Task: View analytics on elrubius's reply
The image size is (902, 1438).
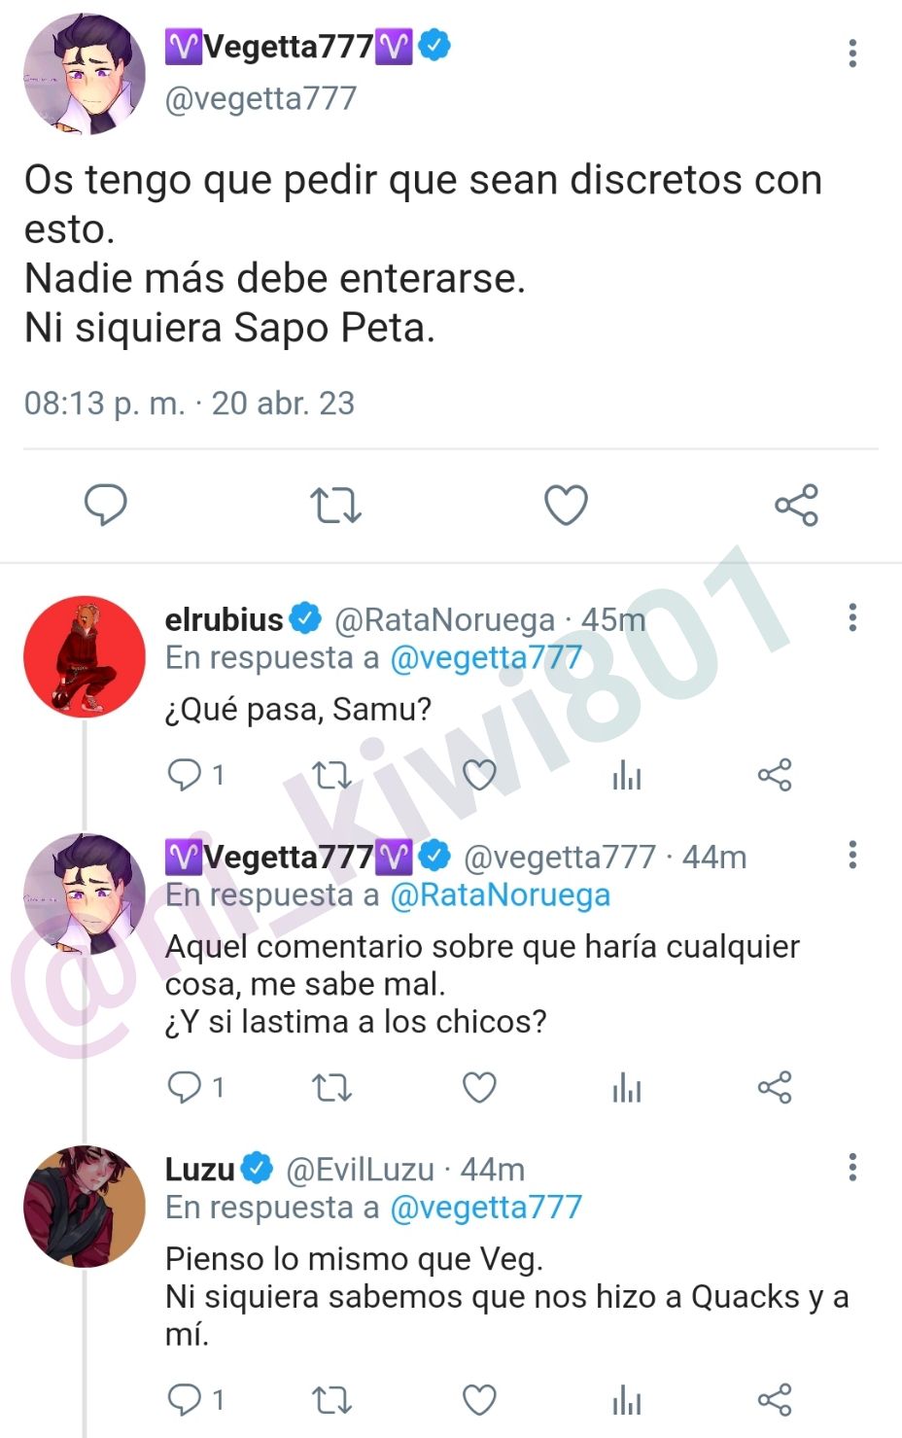Action: [627, 775]
